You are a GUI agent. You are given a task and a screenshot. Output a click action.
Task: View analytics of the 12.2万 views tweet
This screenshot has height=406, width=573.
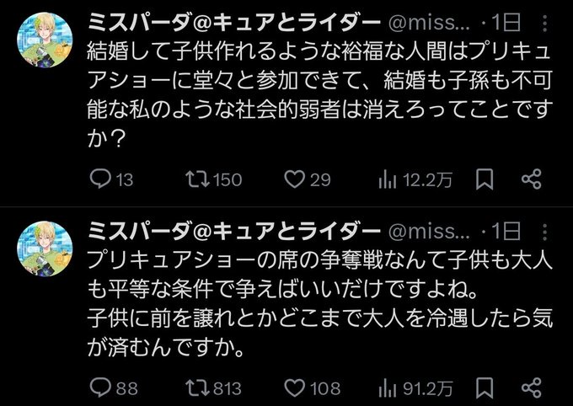pyautogui.click(x=388, y=179)
